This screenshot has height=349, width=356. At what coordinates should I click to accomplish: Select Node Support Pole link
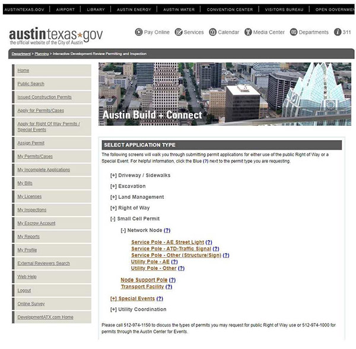click(144, 280)
